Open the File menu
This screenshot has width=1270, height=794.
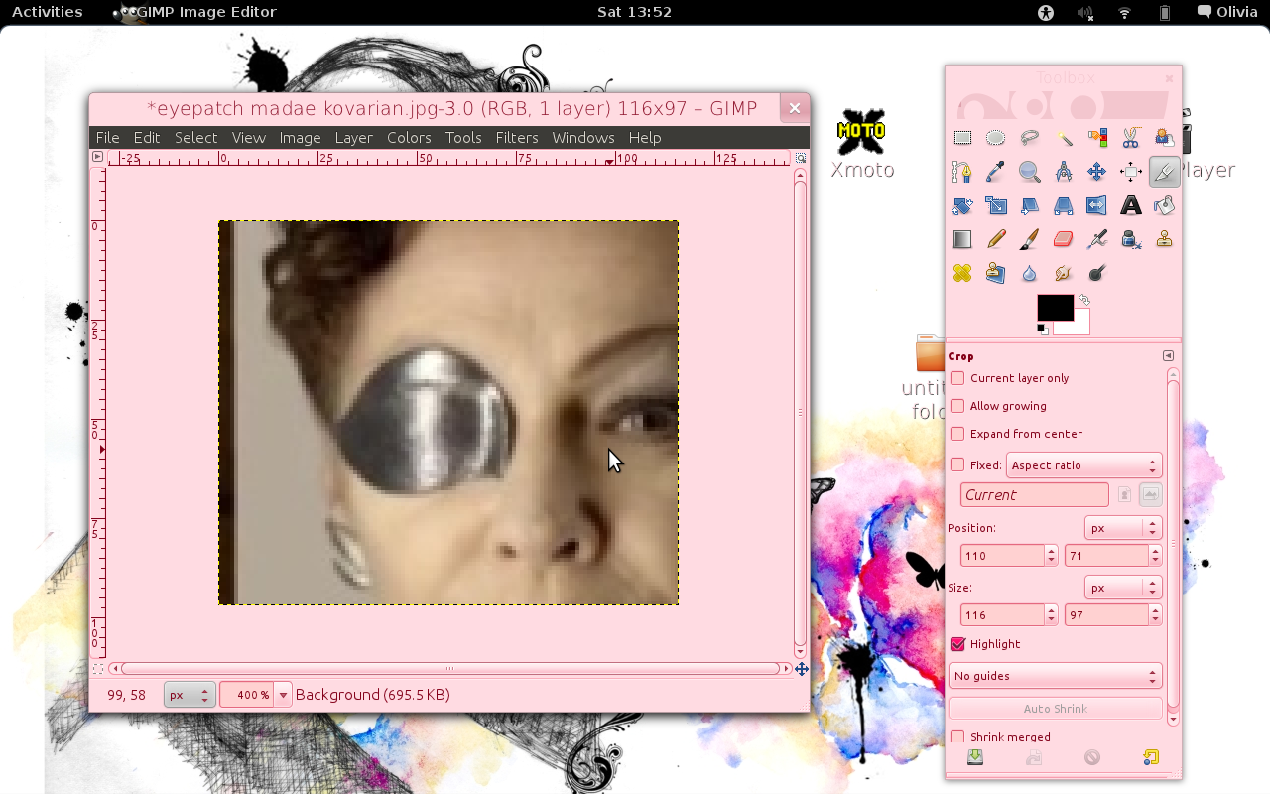pos(107,138)
